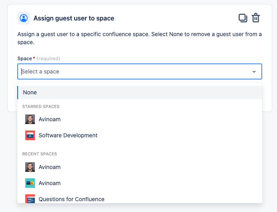Click the 'Select a space' input field
The height and width of the screenshot is (212, 277).
pos(132,71)
